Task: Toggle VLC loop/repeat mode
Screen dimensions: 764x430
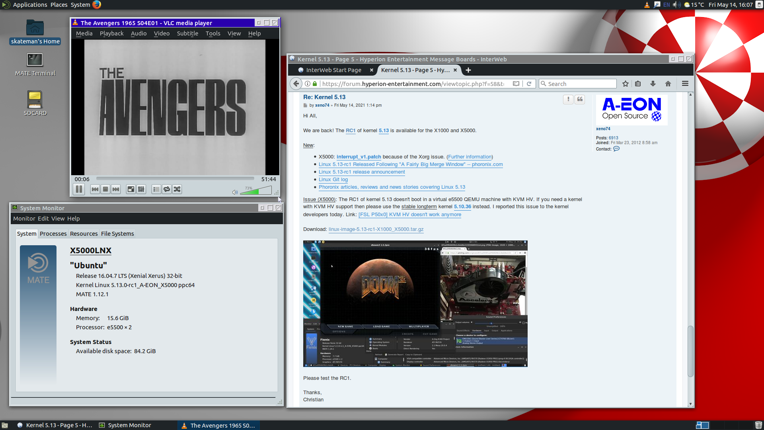Action: coord(167,190)
